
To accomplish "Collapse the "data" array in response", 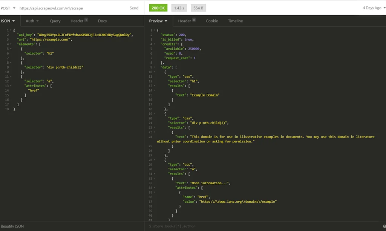I will [x=154, y=67].
